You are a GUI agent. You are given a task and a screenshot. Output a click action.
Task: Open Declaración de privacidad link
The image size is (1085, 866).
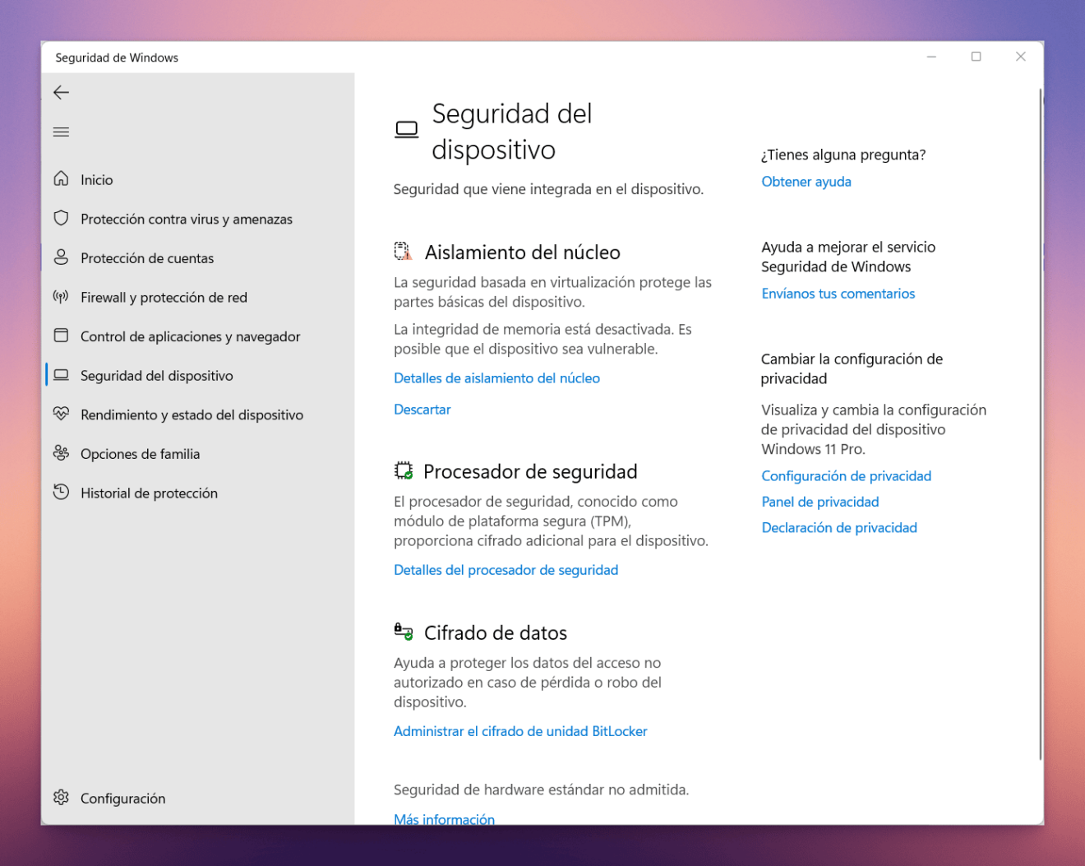[x=838, y=528]
